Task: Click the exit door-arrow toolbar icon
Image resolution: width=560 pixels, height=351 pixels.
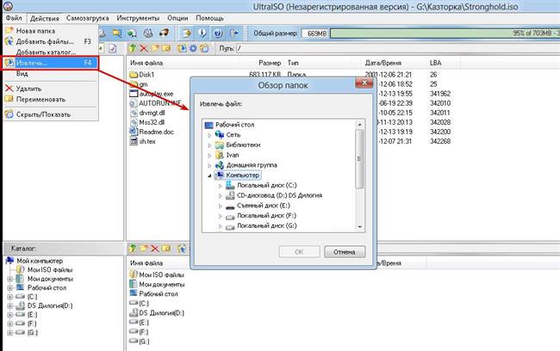Action: point(234,34)
